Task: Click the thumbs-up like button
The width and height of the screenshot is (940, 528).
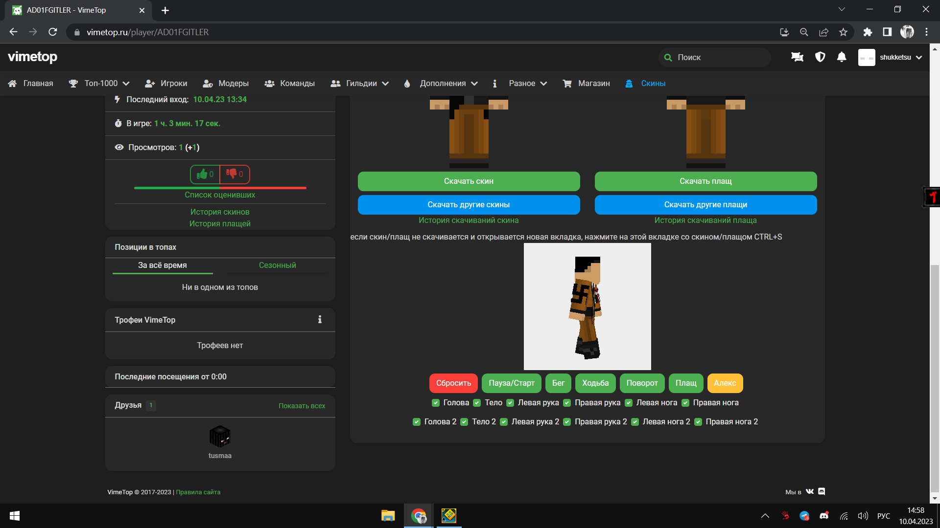Action: click(x=205, y=174)
